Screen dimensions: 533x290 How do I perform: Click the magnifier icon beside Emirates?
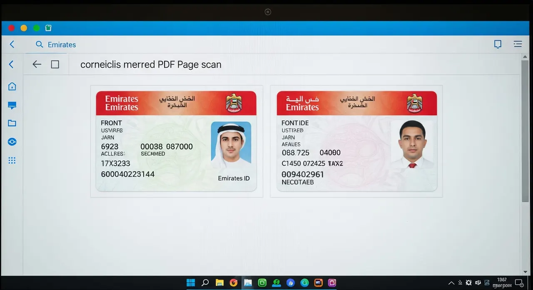pyautogui.click(x=40, y=44)
